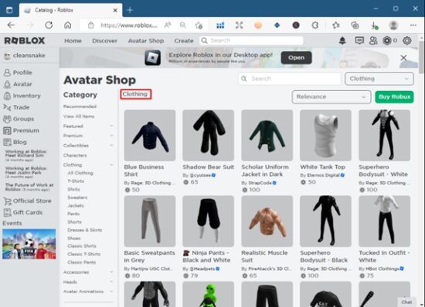Go to browser home icon
This screenshot has width=425, height=307.
coord(68,25)
